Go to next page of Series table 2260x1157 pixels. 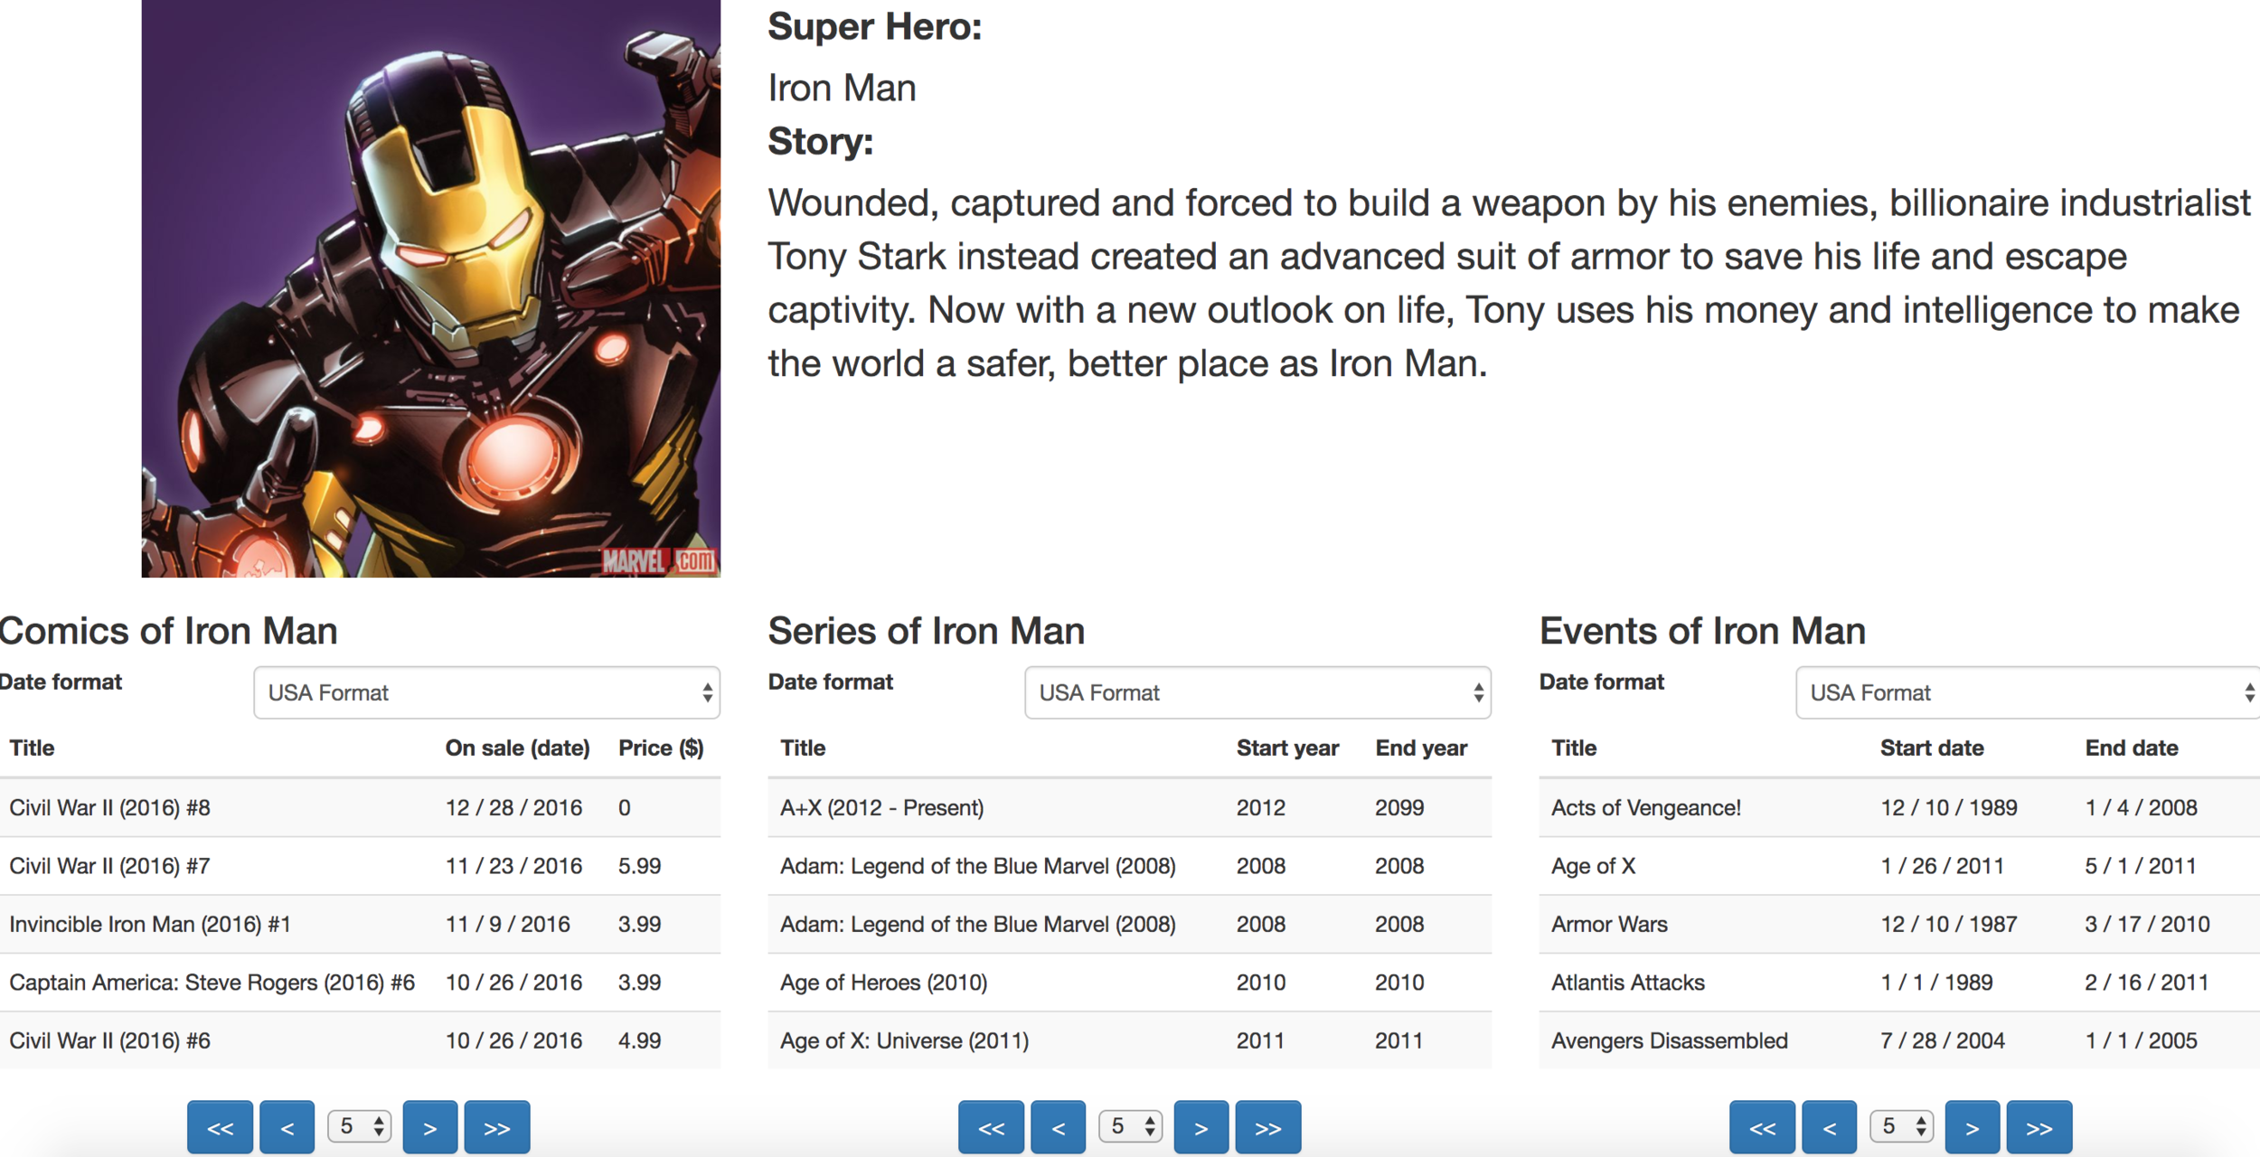pos(1201,1127)
